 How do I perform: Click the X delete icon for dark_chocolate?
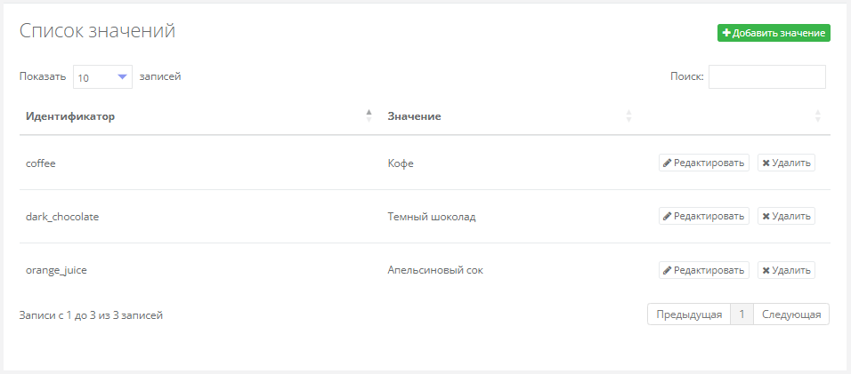point(766,216)
